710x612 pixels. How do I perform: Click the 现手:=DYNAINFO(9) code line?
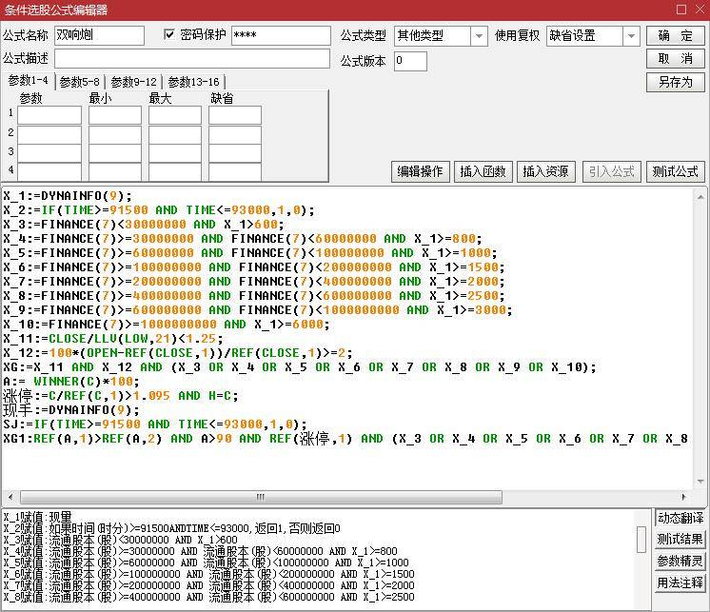[x=71, y=410]
